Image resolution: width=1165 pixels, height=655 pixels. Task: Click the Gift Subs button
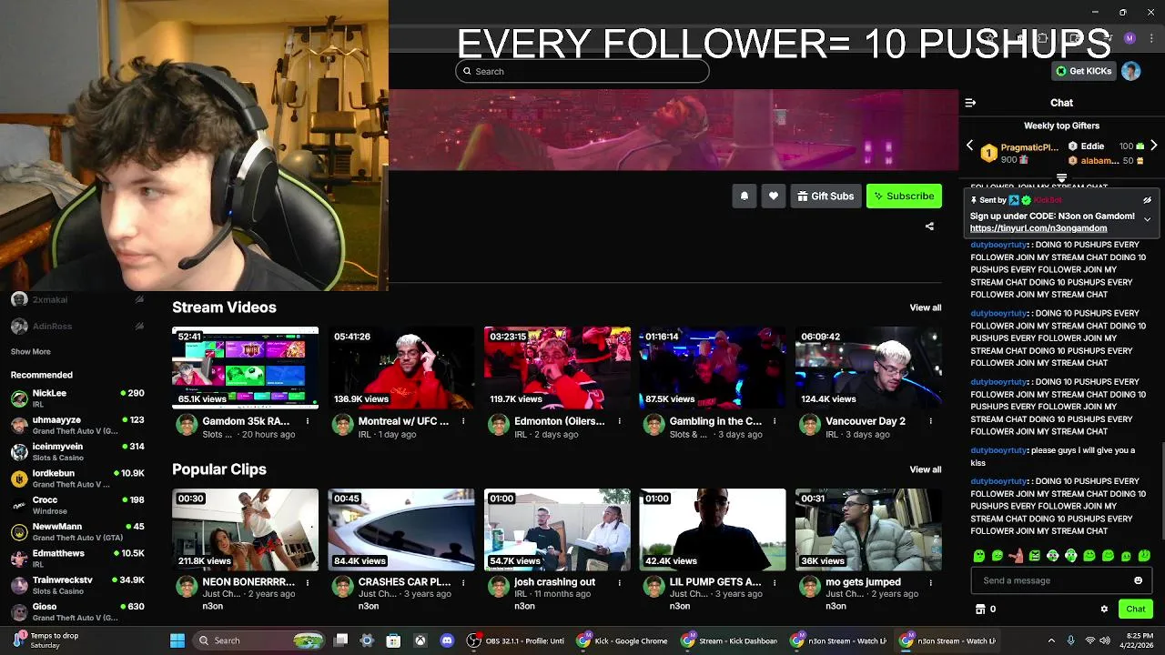coord(826,196)
